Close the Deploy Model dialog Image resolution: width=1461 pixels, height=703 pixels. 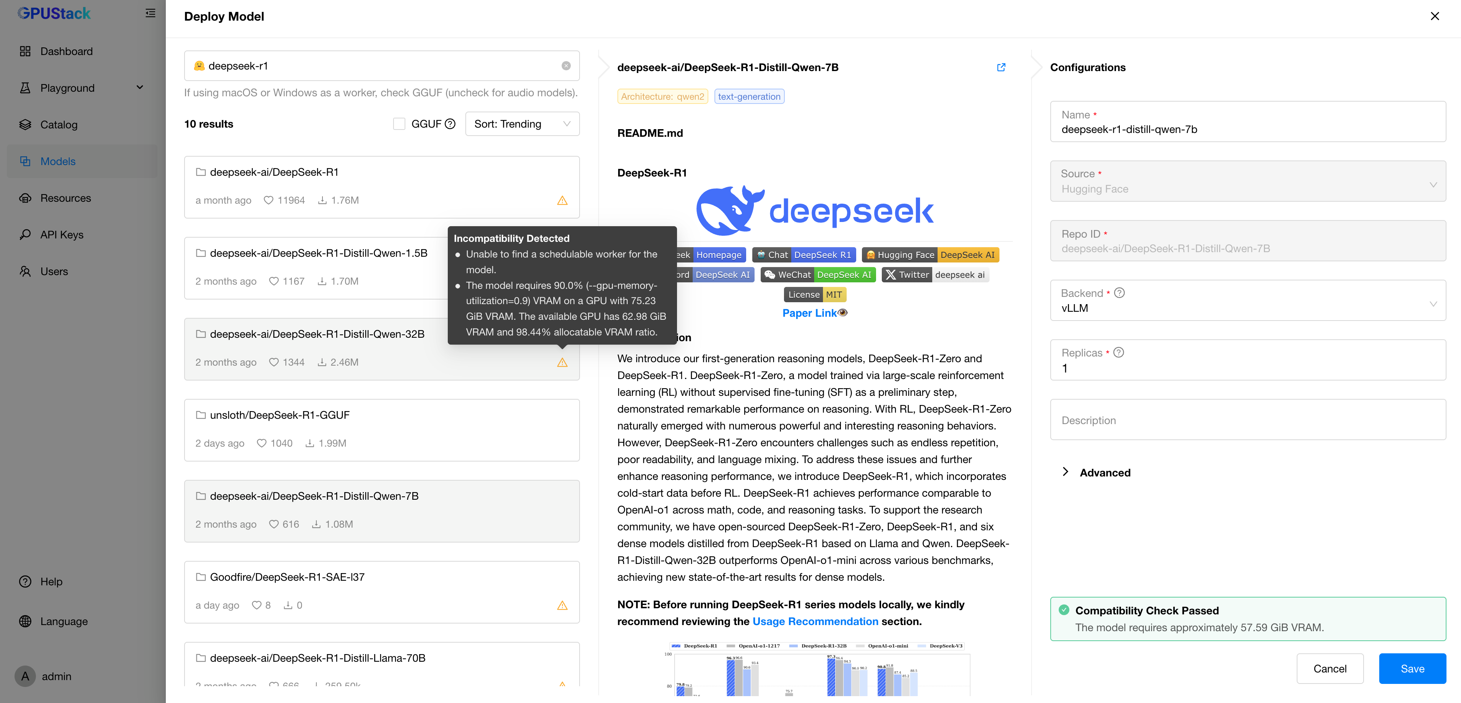point(1434,16)
